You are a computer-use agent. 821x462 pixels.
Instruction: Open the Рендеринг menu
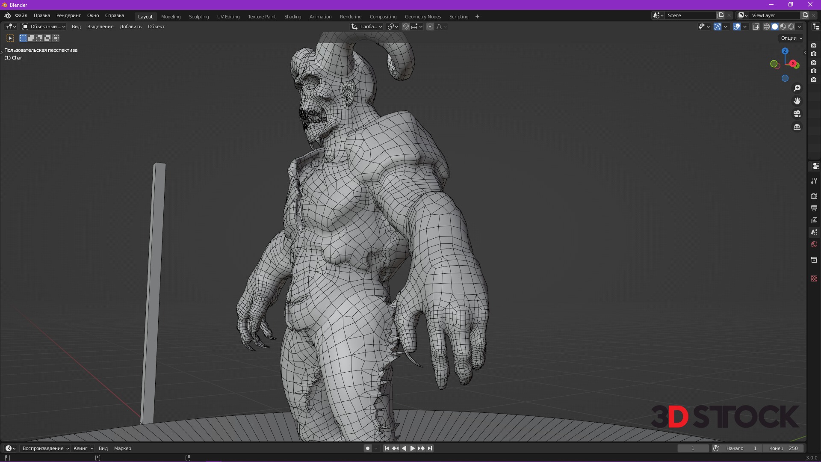pyautogui.click(x=68, y=15)
